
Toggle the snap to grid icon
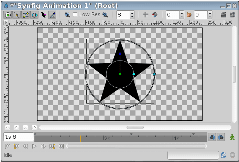click(155, 15)
